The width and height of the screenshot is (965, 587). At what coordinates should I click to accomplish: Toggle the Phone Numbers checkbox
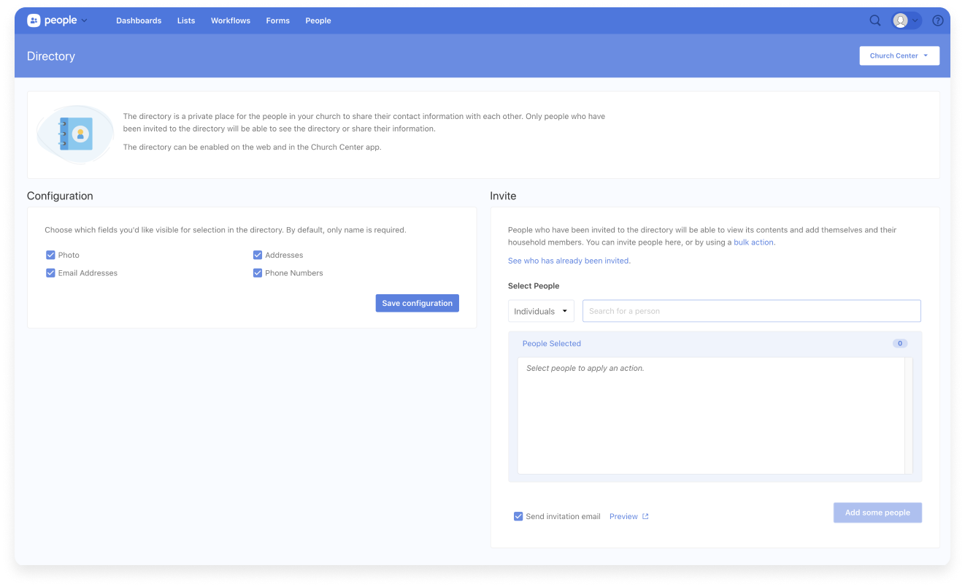coord(258,272)
